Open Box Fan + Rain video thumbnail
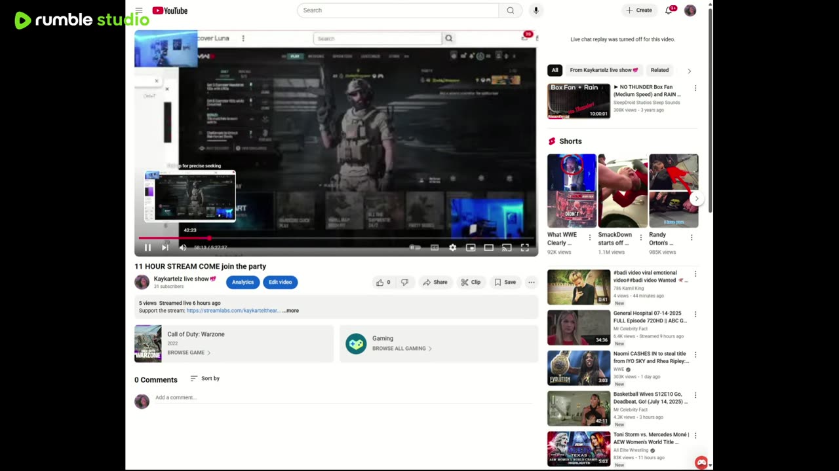 (x=579, y=101)
